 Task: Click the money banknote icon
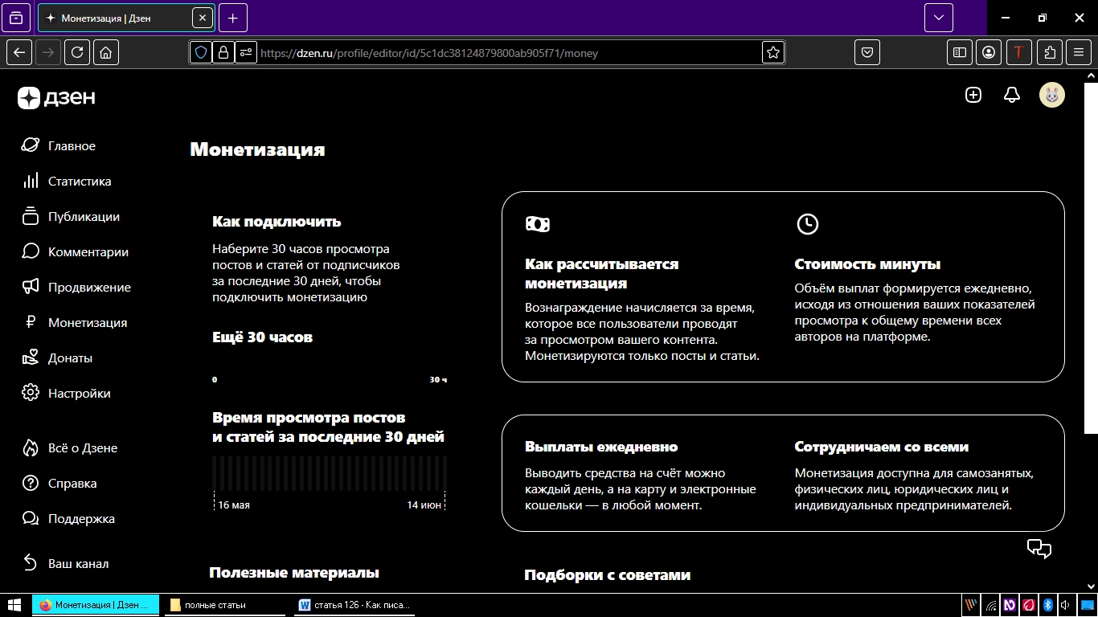coord(538,224)
